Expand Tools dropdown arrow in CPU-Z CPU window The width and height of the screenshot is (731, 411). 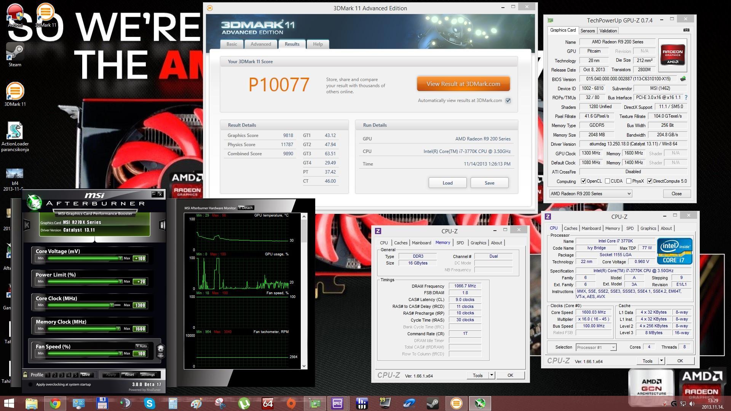(661, 361)
